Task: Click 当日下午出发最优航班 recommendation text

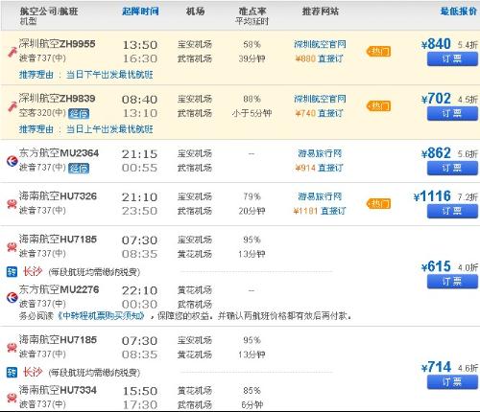Action: pyautogui.click(x=109, y=75)
